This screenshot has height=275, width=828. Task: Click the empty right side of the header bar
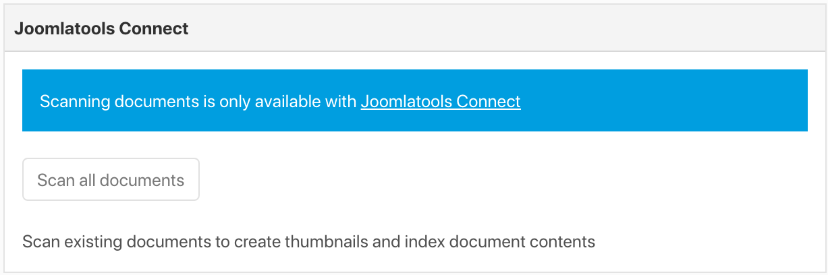pyautogui.click(x=607, y=28)
